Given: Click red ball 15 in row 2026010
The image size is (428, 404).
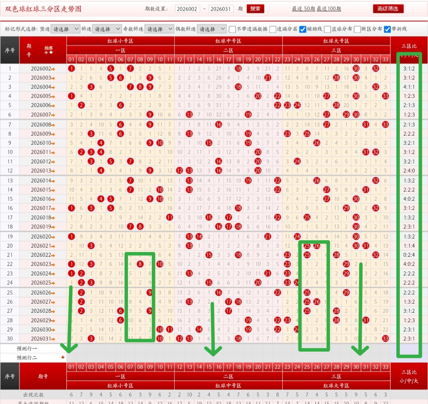Looking at the screenshot, I should pyautogui.click(x=209, y=143).
